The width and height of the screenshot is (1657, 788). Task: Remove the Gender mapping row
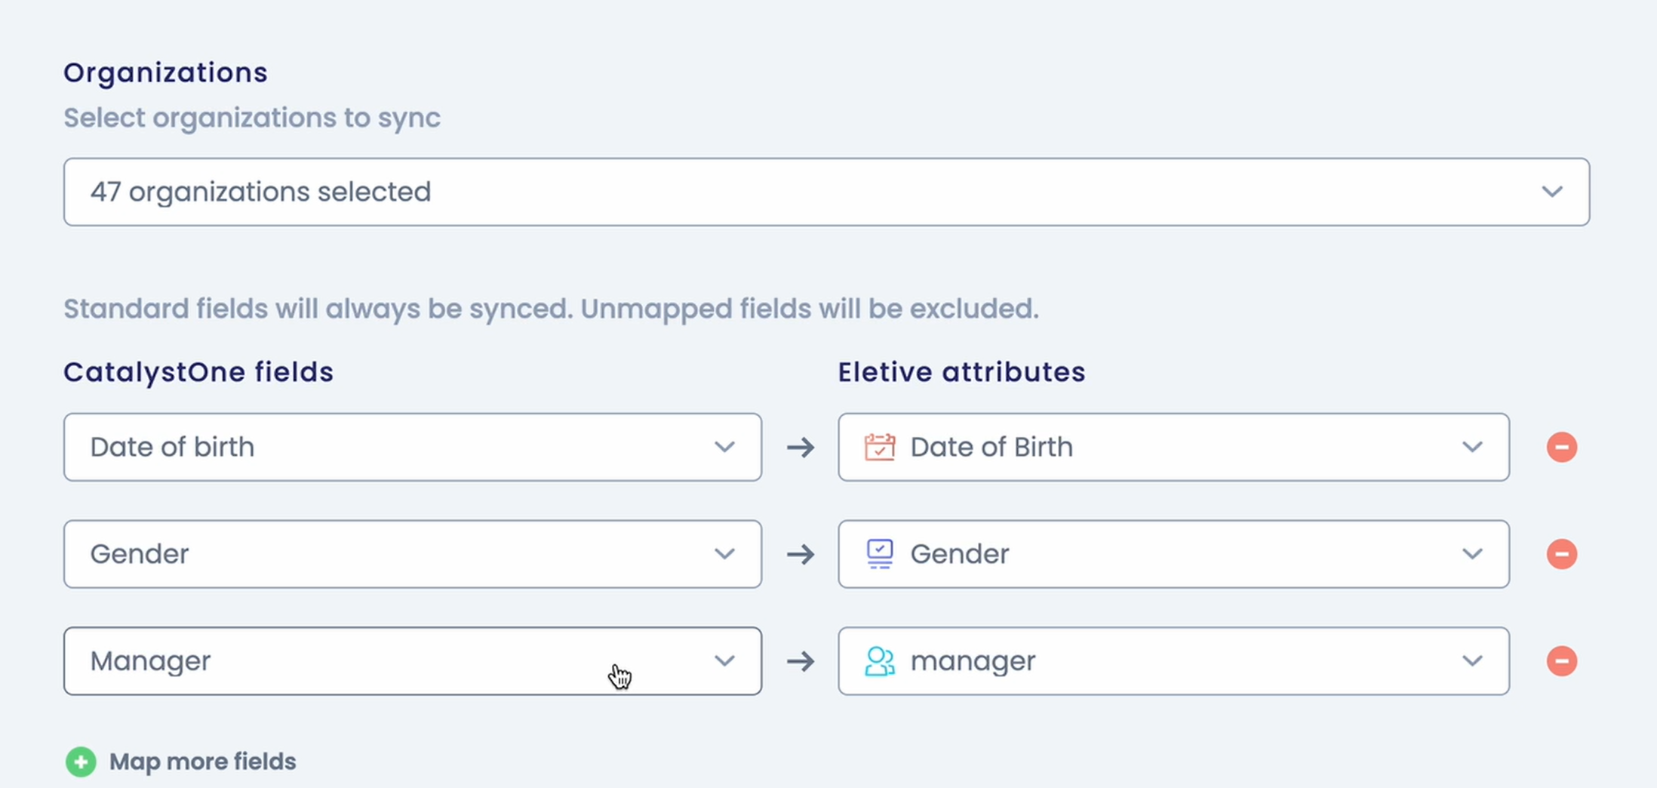(x=1562, y=554)
